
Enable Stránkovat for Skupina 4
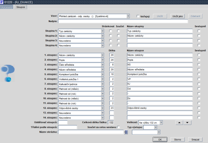coord(110,45)
